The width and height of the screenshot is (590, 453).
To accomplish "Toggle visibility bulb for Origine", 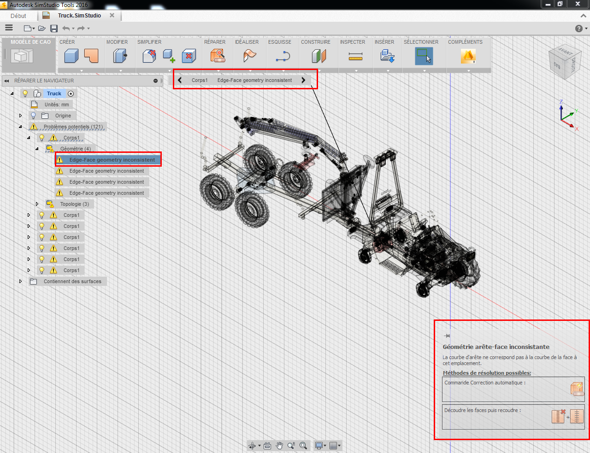I will (33, 116).
